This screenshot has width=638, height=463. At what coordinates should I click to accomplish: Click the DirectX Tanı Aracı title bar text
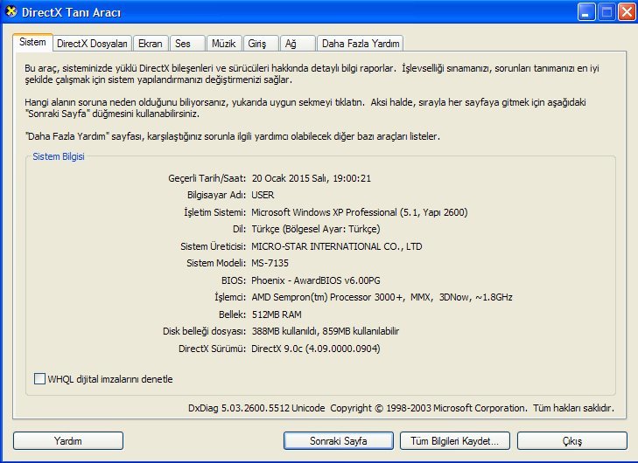72,12
